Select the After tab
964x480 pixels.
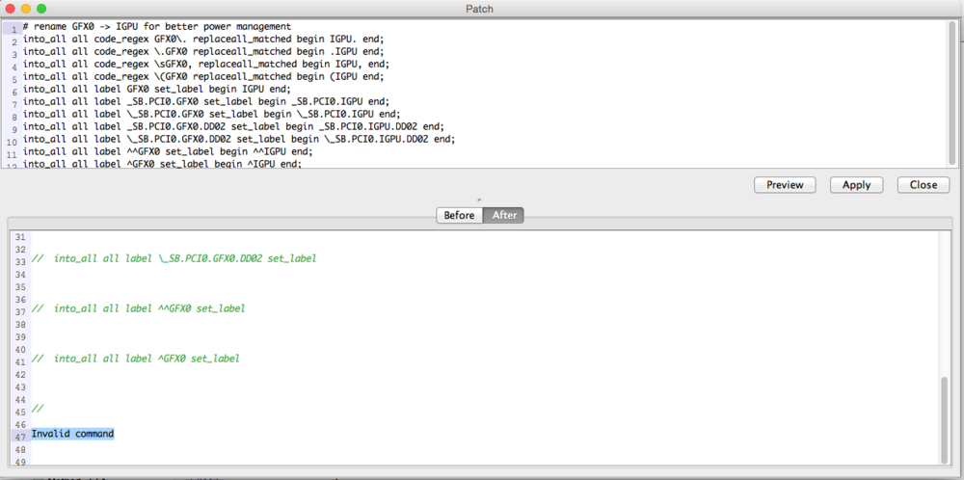click(504, 215)
